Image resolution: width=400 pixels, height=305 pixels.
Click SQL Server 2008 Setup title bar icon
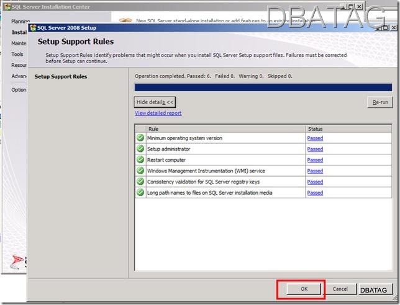click(32, 28)
